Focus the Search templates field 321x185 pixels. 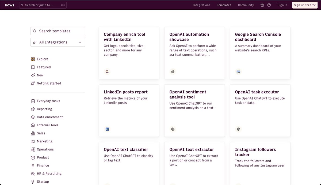coord(58,31)
